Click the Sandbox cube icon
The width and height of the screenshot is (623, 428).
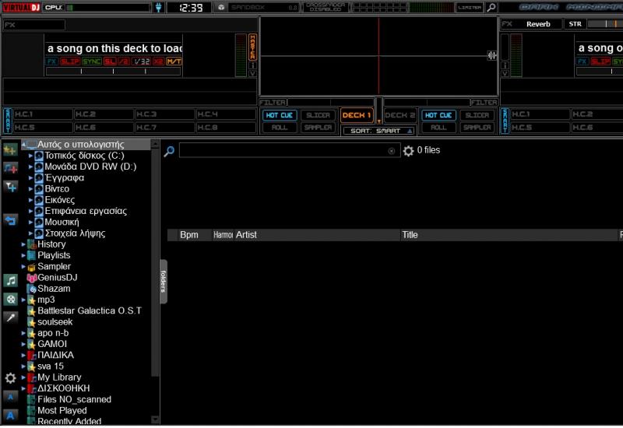click(222, 7)
